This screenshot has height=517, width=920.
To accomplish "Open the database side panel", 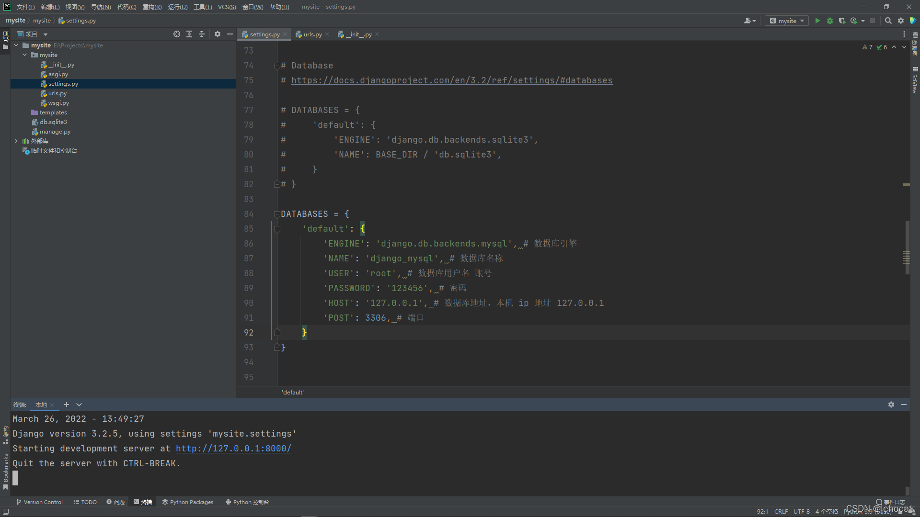I will [915, 43].
